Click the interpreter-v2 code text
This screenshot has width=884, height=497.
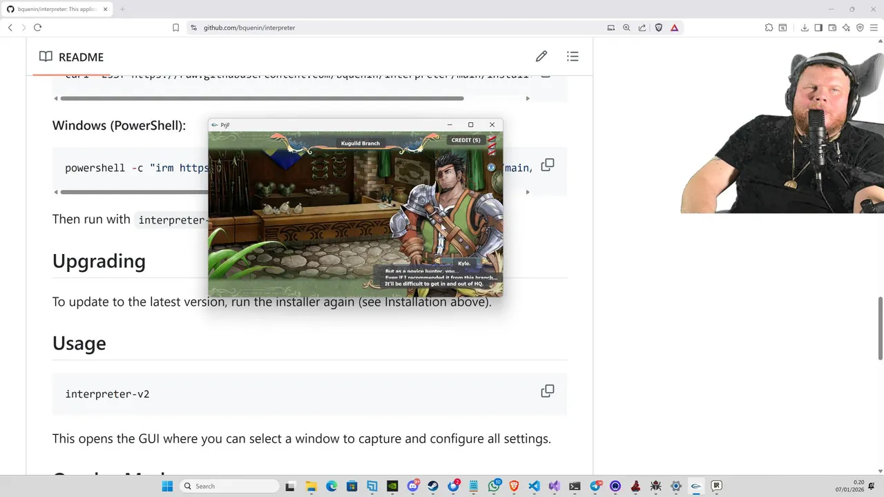coord(107,394)
